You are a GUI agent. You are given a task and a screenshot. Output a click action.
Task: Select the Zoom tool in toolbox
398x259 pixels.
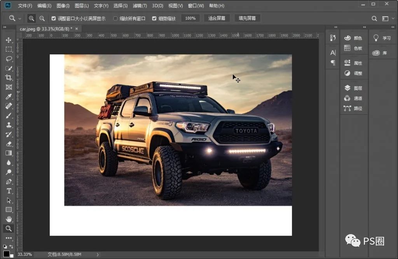9,228
